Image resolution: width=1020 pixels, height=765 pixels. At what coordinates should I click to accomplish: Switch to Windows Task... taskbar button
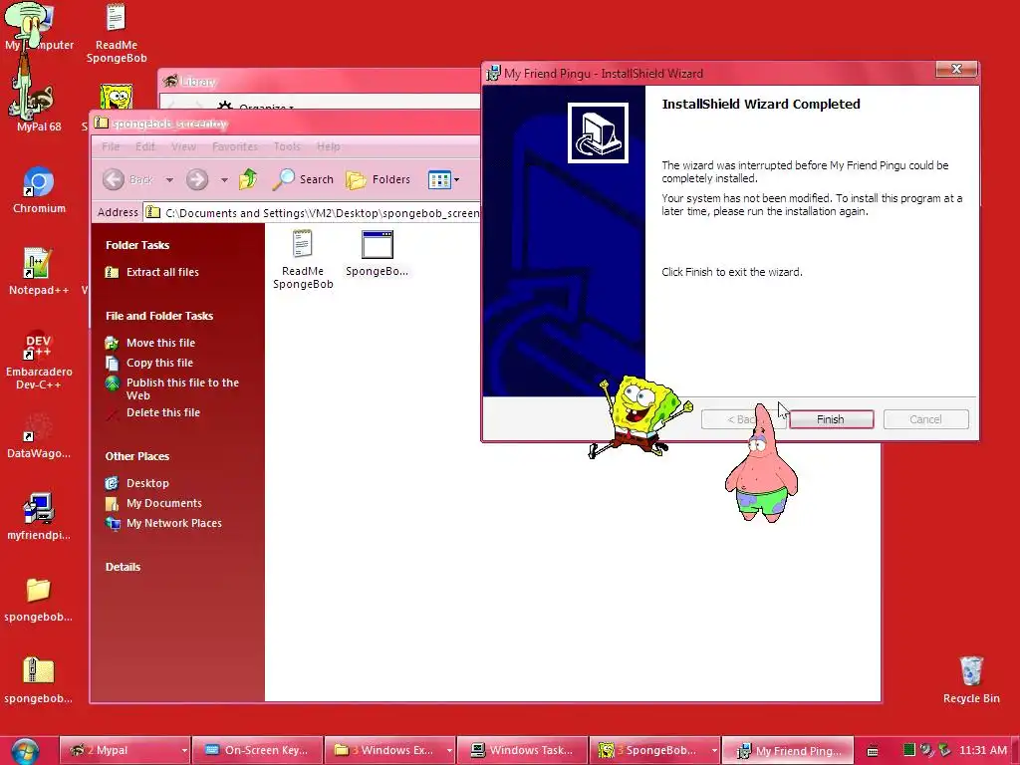pos(522,751)
